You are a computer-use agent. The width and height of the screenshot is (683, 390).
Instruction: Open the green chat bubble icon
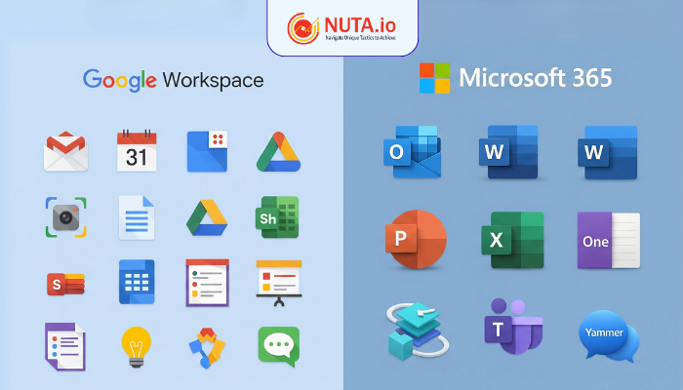(279, 347)
